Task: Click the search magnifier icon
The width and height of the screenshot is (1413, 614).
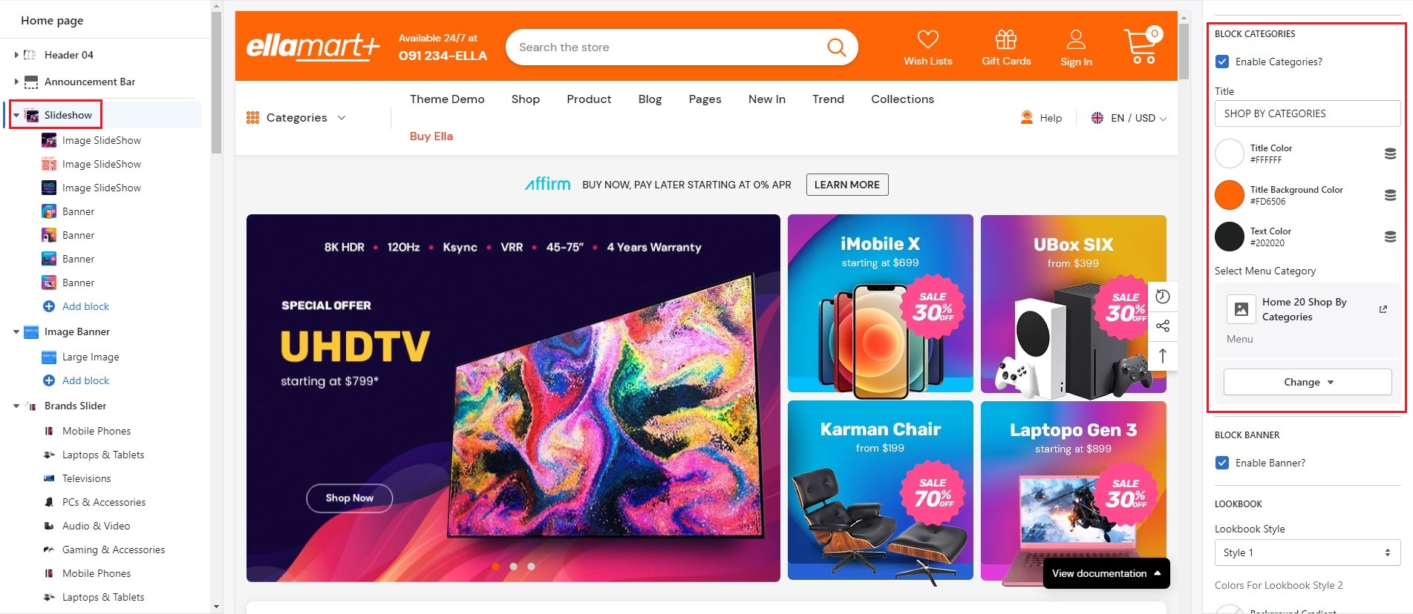Action: [x=836, y=47]
